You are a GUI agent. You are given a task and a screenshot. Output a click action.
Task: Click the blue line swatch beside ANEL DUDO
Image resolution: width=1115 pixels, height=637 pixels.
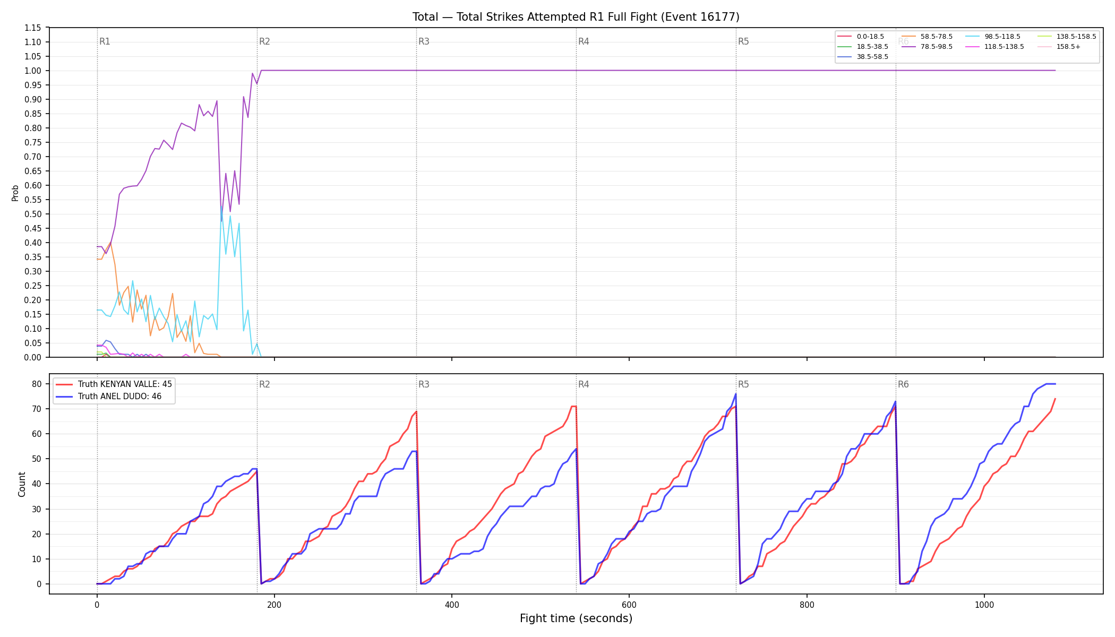(x=64, y=397)
